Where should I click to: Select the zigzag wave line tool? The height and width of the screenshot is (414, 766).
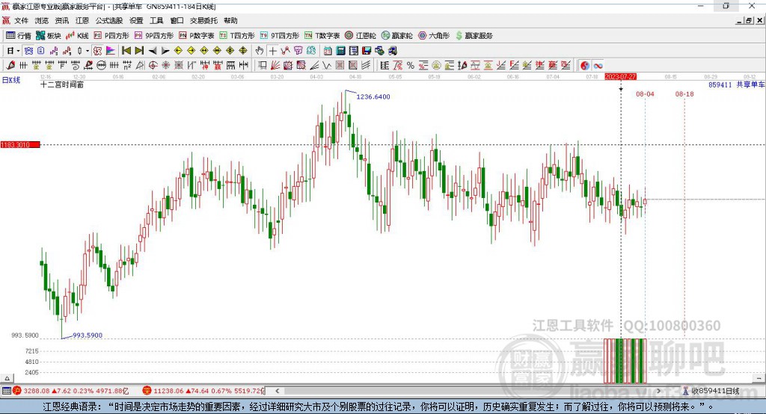click(x=326, y=66)
